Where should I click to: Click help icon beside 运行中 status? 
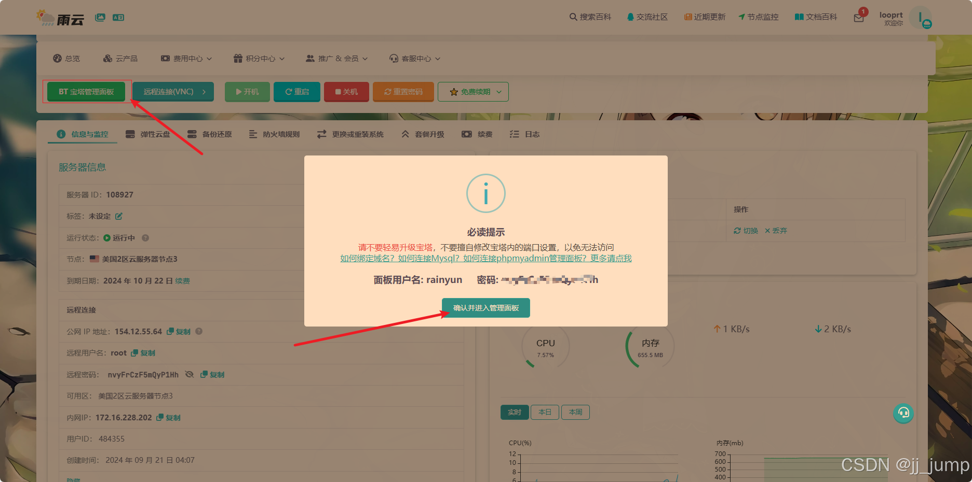coord(145,238)
